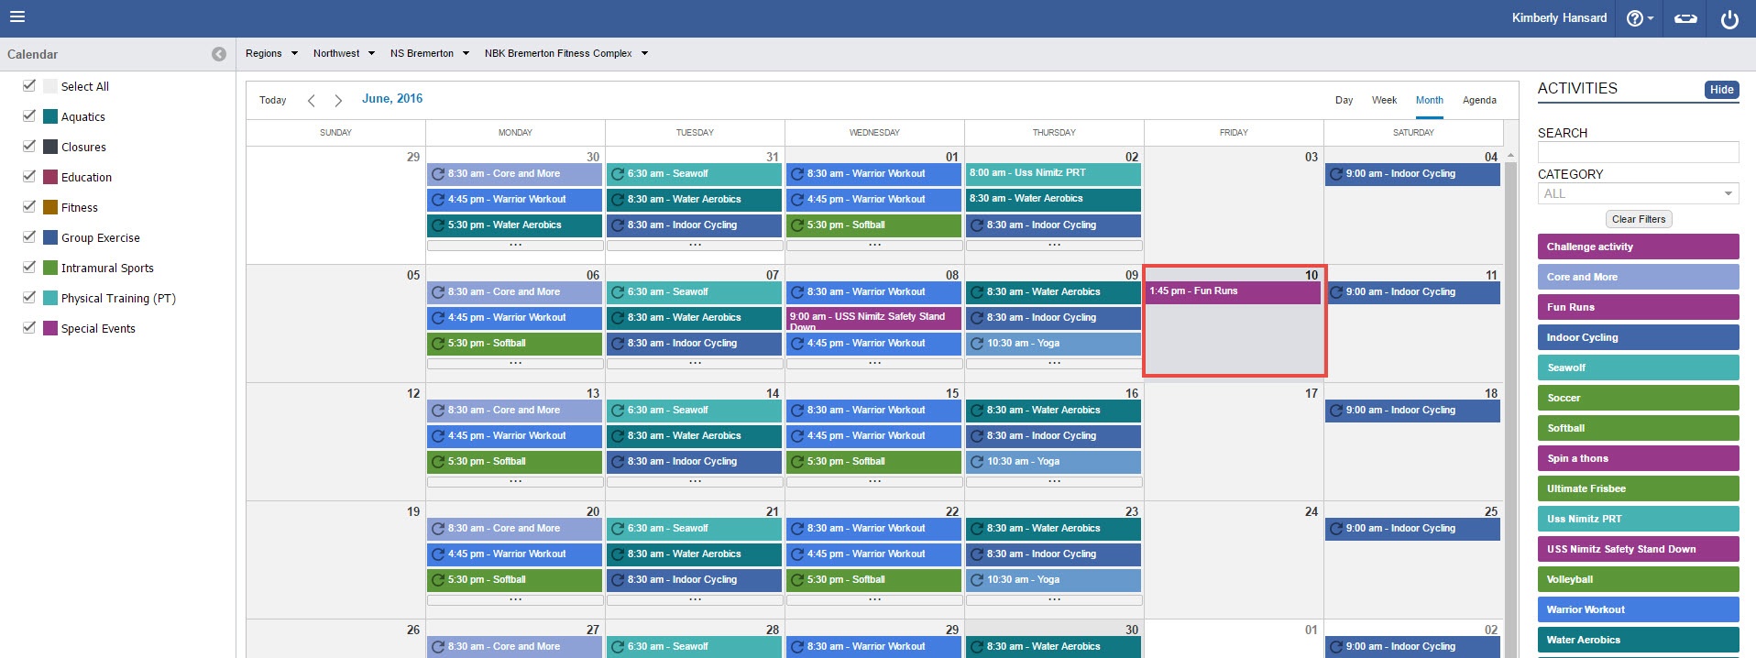
Task: Click the power logout icon
Action: 1729,19
